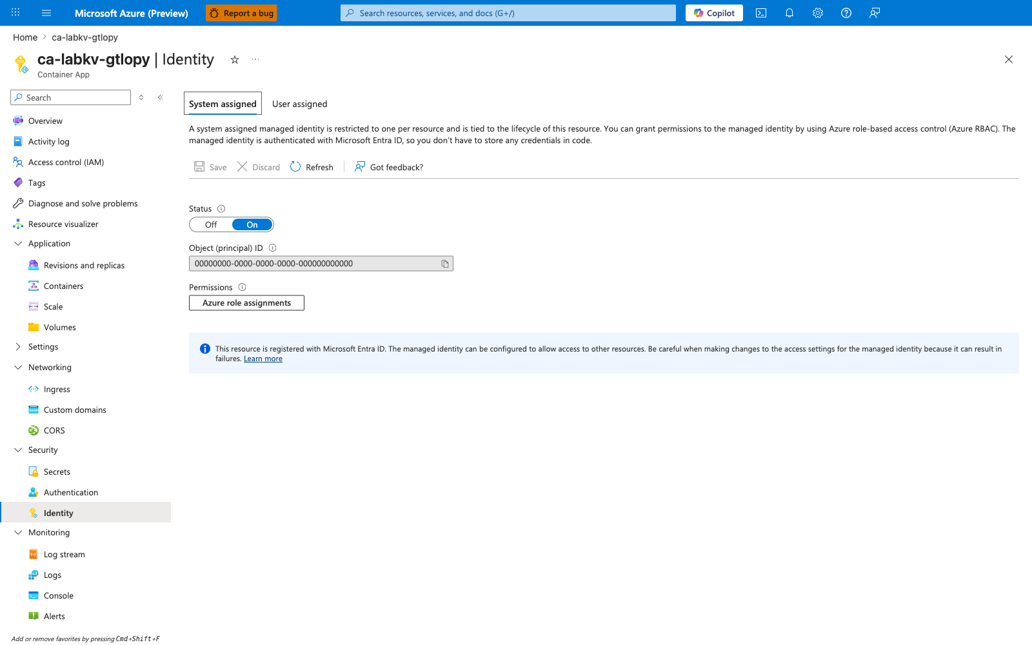1032x645 pixels.
Task: Select the On status option
Action: [x=252, y=224]
